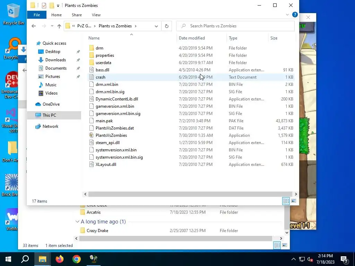Open the File menu
The height and width of the screenshot is (266, 355).
click(x=37, y=15)
